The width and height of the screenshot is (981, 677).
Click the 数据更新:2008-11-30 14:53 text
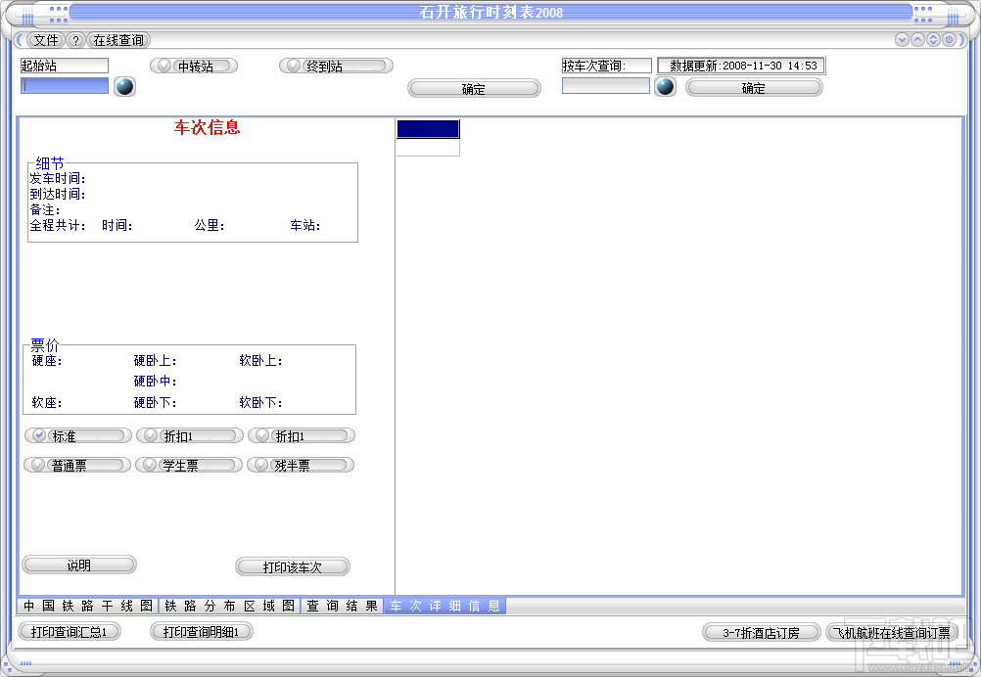coord(741,66)
